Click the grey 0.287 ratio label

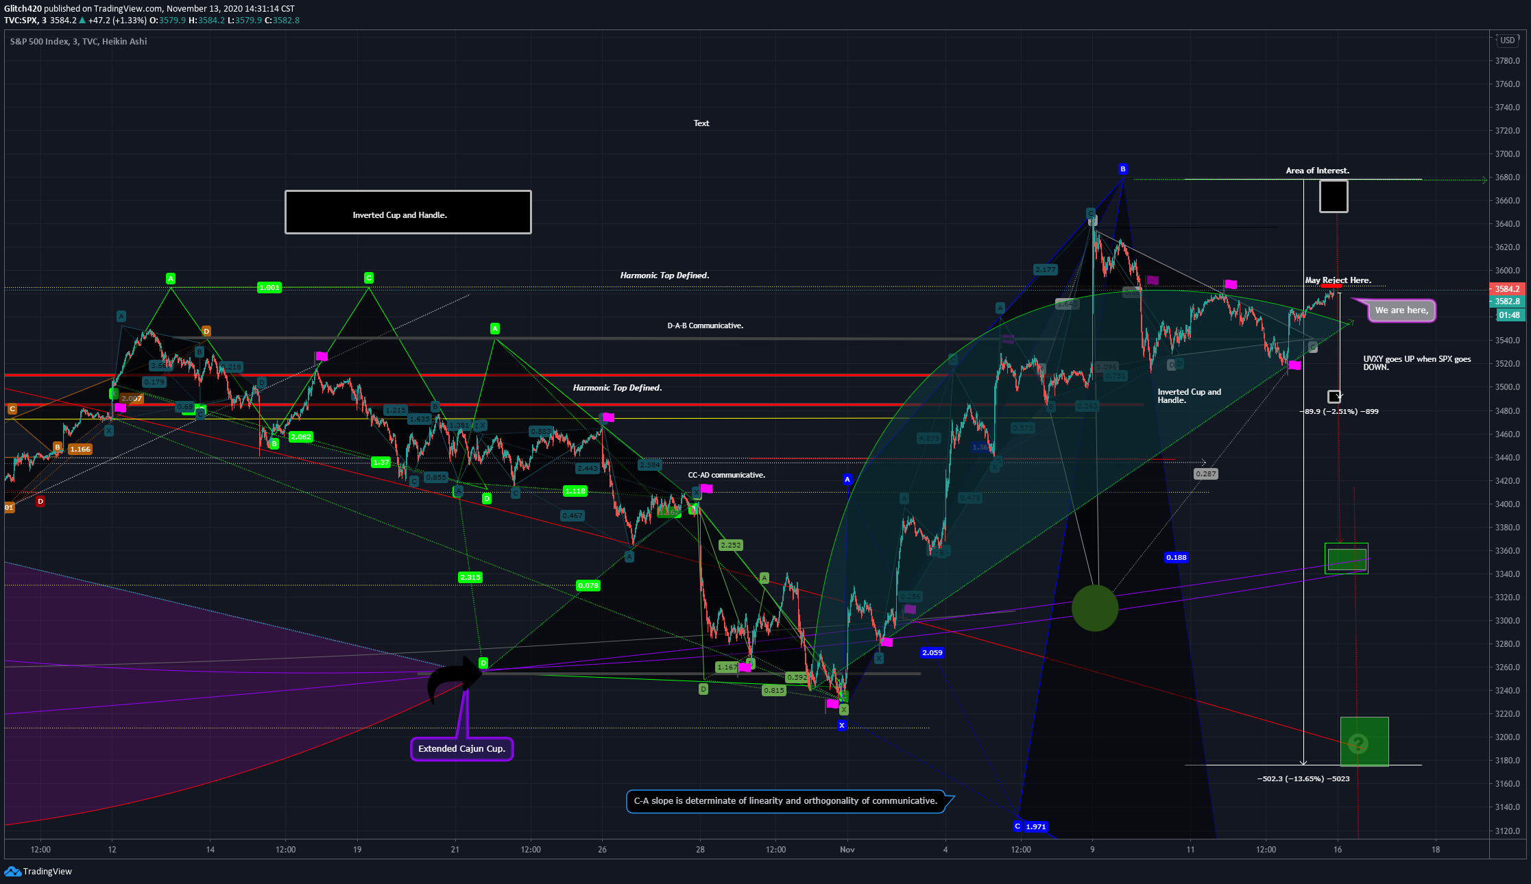tap(1205, 474)
